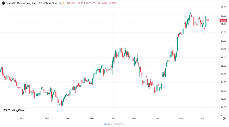Click the Franklin Resources, Inc. title
229x127 pixels.
coord(21,3)
